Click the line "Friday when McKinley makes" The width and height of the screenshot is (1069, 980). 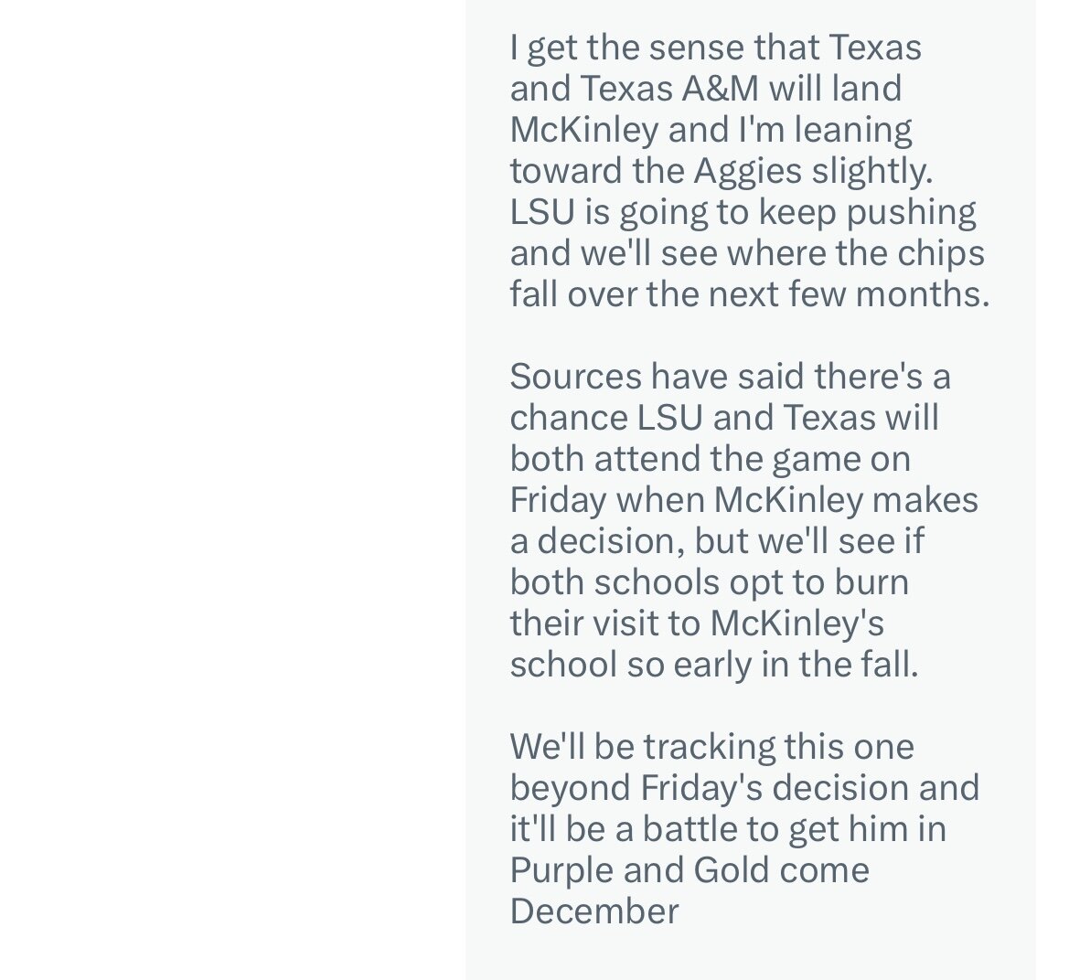pos(743,499)
